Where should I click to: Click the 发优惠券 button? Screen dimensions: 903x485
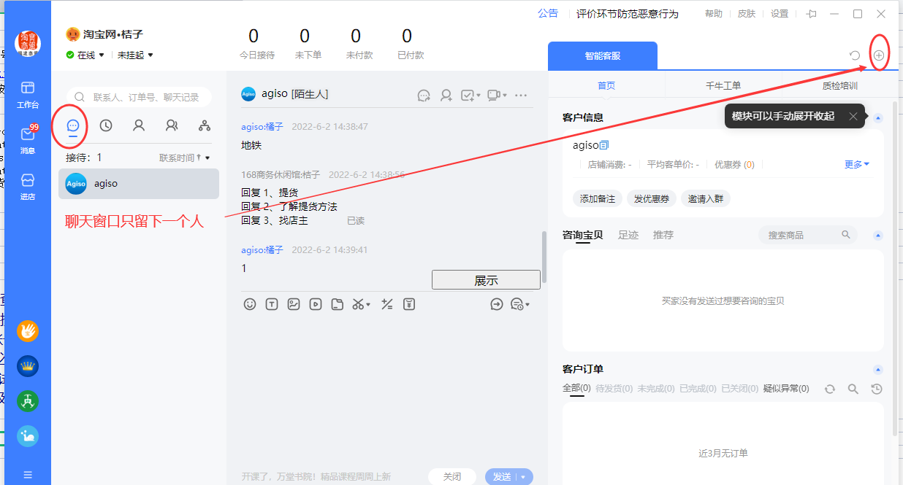pos(651,198)
